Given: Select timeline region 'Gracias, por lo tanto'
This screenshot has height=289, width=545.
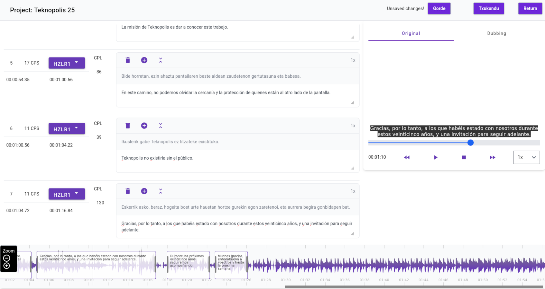Looking at the screenshot, I should coord(96,265).
